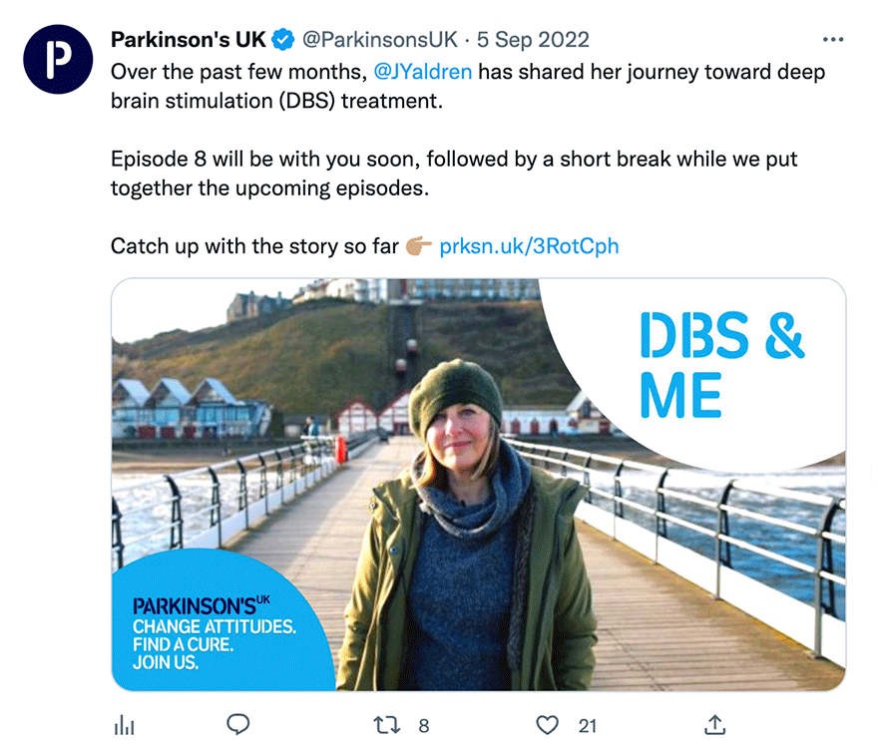This screenshot has height=740, width=884.
Task: Open tweet via 5 Sep 2022 timestamp
Action: (x=533, y=40)
